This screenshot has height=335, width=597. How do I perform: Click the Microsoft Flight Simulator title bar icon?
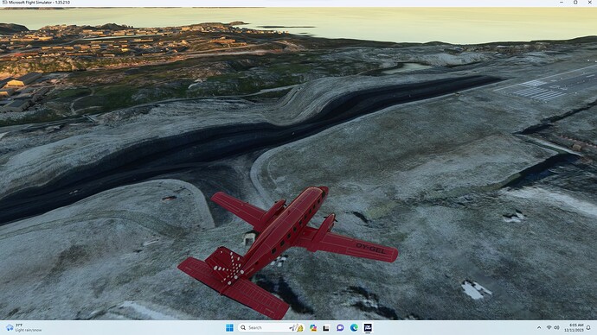(4, 3)
